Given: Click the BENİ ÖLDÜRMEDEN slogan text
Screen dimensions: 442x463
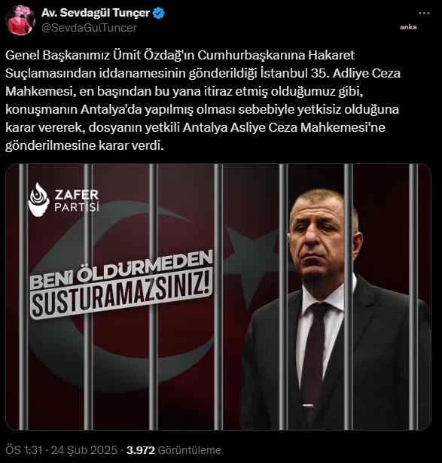Looking at the screenshot, I should click(x=121, y=270).
